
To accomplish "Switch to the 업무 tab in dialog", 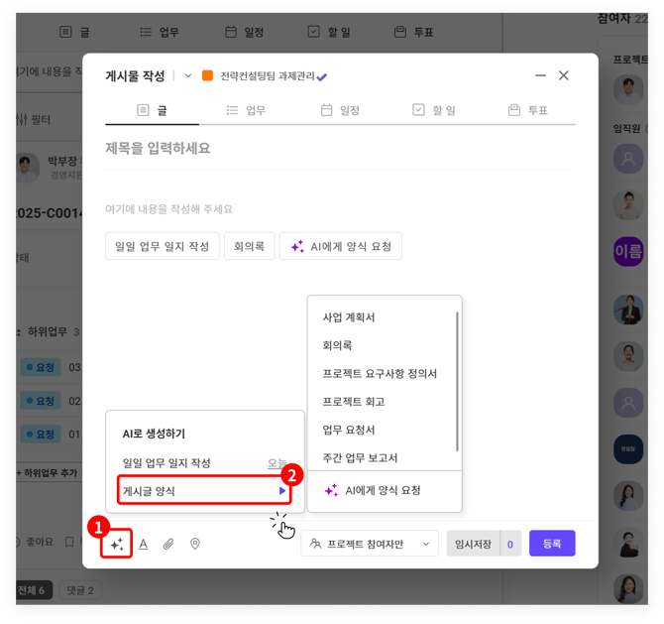I will tap(246, 110).
